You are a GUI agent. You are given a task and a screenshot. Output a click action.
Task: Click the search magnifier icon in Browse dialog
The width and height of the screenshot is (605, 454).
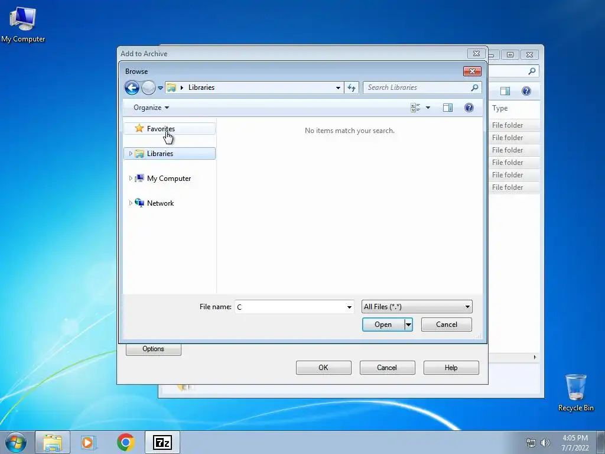pos(475,87)
